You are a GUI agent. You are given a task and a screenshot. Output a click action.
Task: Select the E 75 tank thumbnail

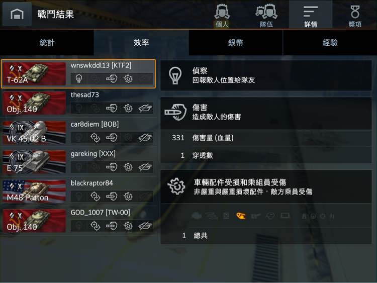[34, 162]
